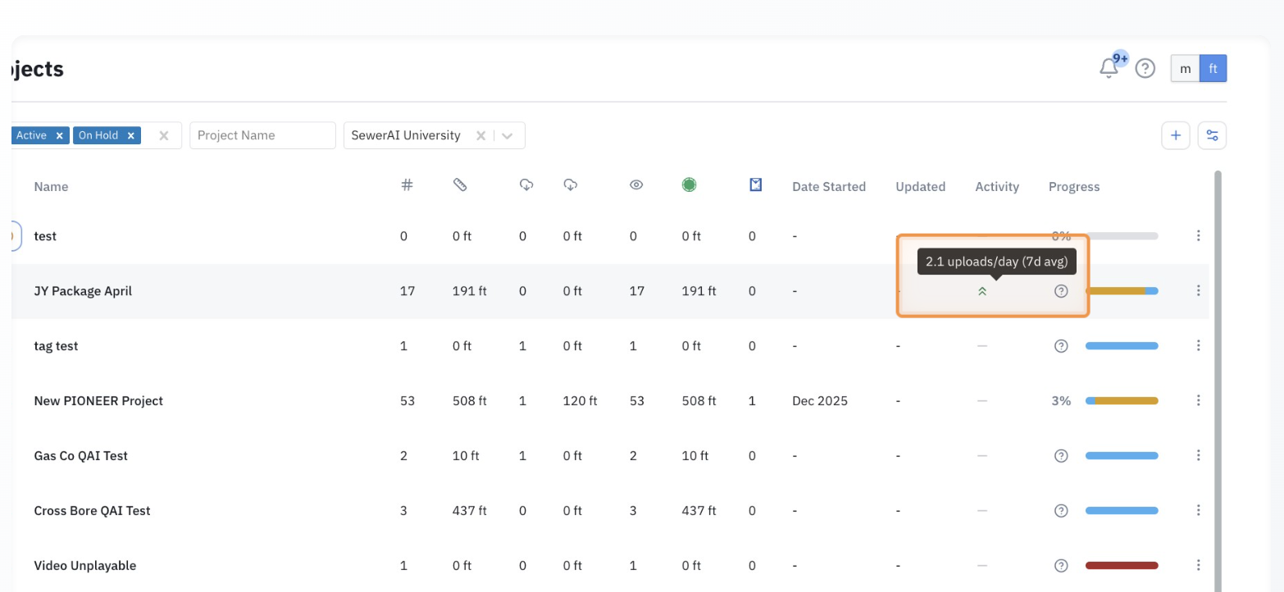
Task: Click the Project Name search field
Action: (x=262, y=135)
